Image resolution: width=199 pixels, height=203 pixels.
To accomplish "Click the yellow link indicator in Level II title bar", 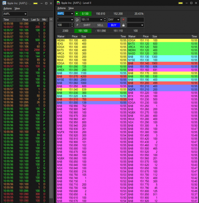I will (x=181, y=3).
